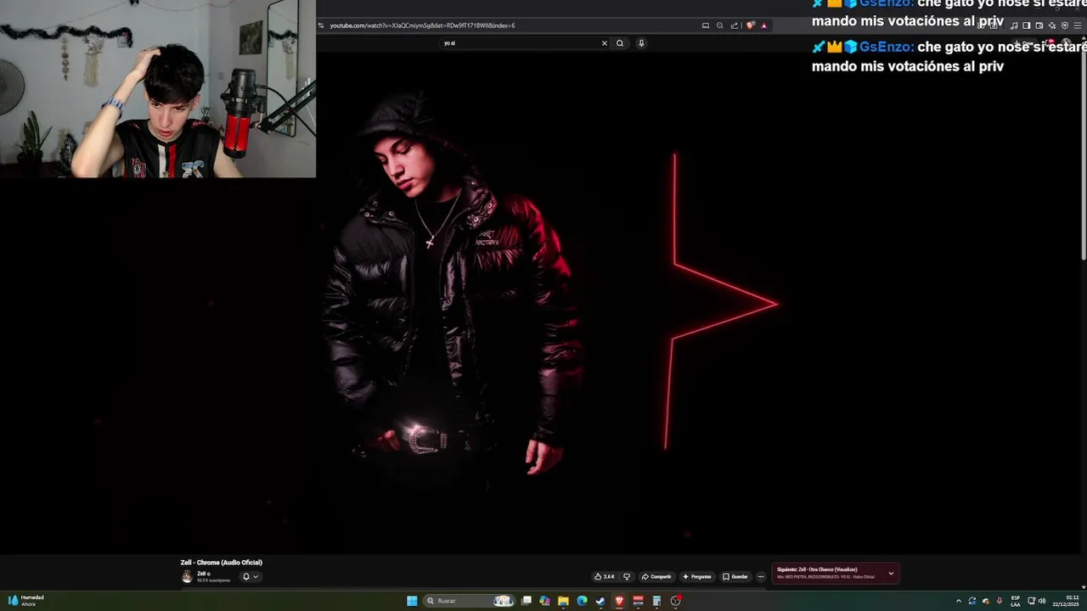Click the Brave Shields lion icon

pyautogui.click(x=751, y=25)
